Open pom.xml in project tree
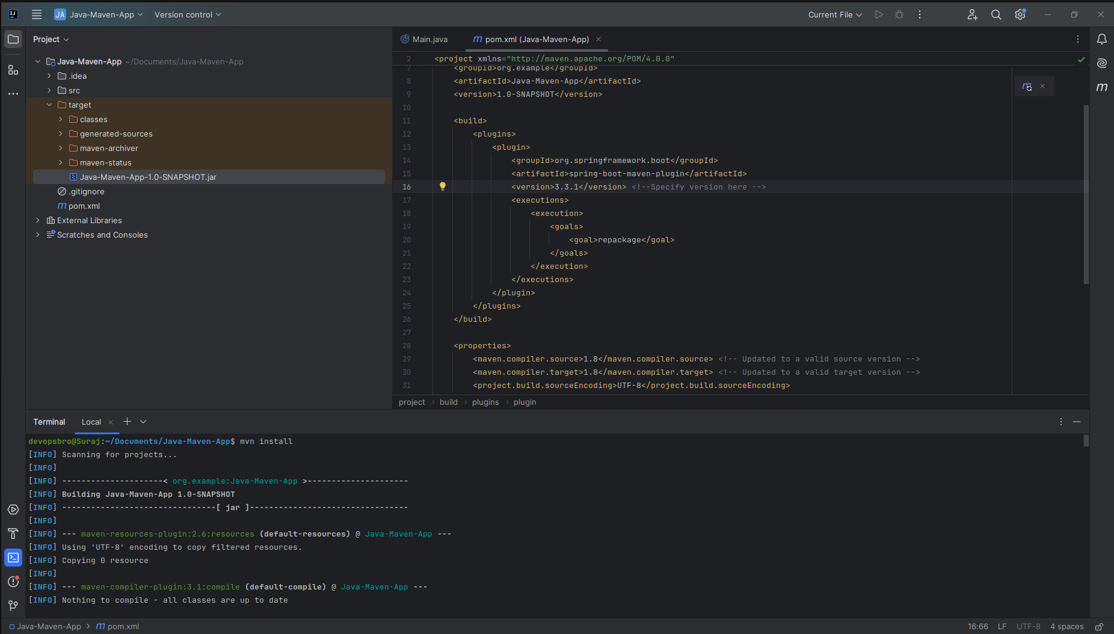 (x=79, y=206)
